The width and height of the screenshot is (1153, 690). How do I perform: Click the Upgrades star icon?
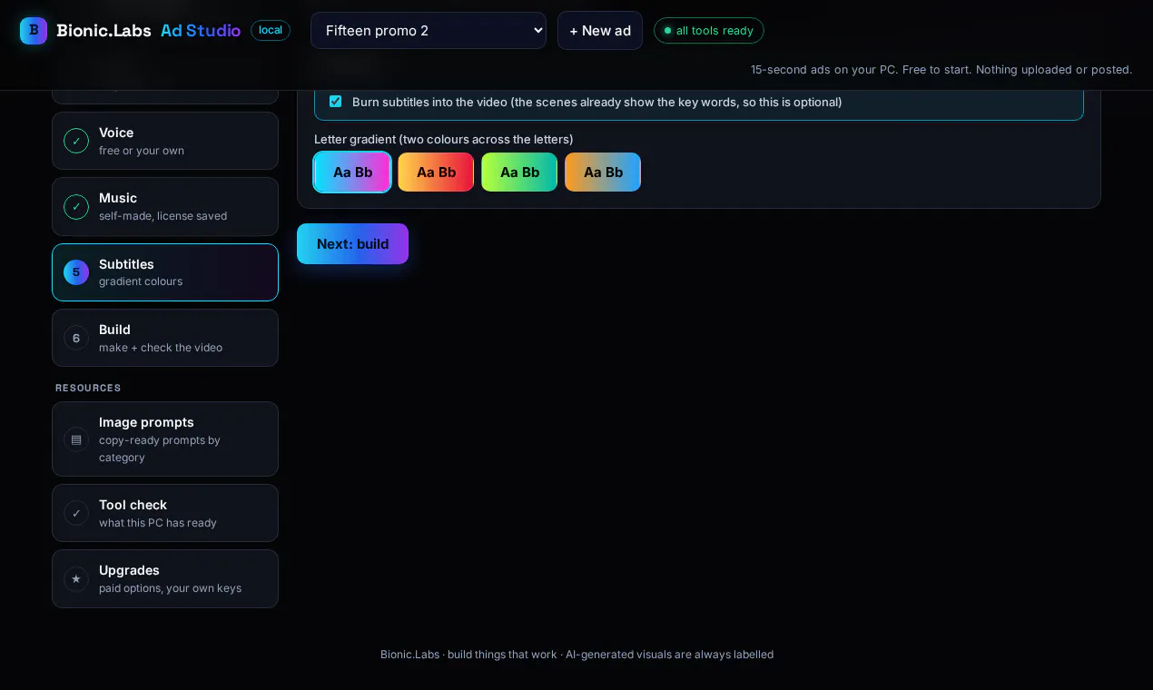pos(76,578)
